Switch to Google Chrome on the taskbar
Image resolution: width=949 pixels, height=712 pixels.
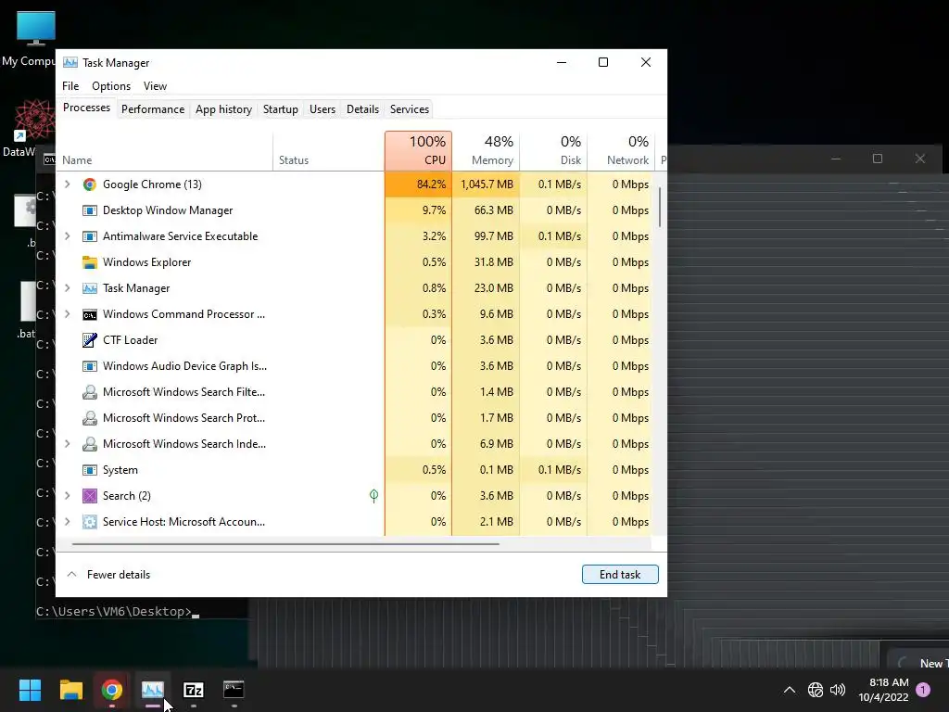click(x=112, y=690)
